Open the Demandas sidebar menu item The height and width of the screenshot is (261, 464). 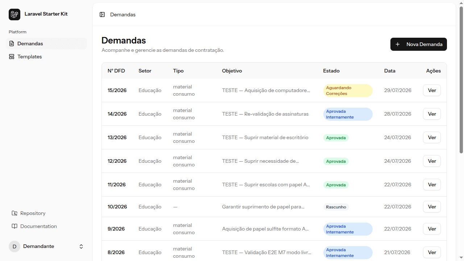point(46,43)
